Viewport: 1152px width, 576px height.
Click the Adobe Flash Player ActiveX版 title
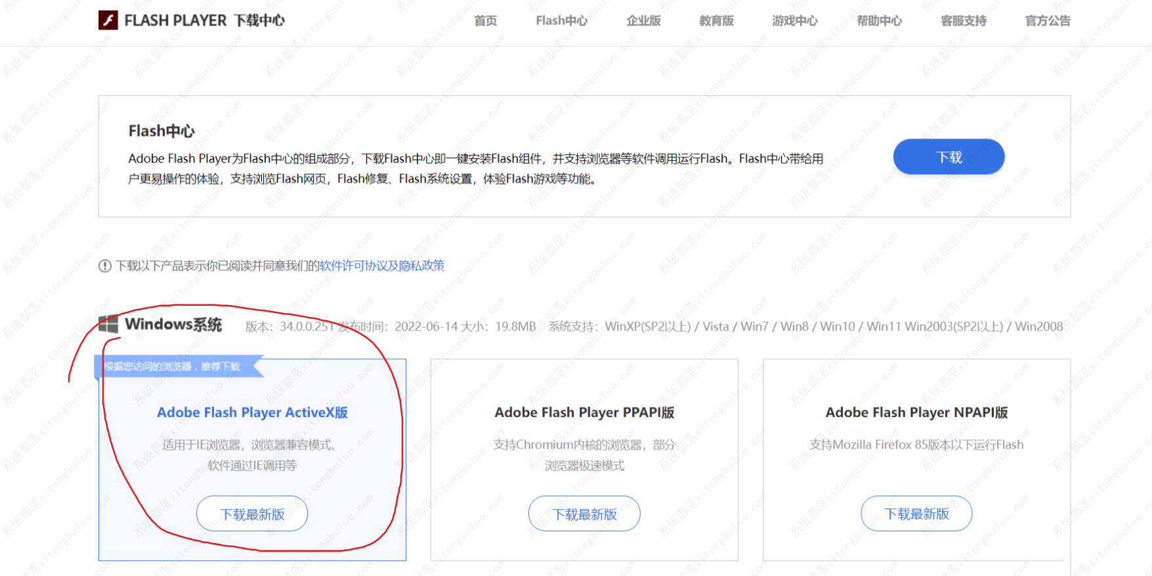[252, 413]
